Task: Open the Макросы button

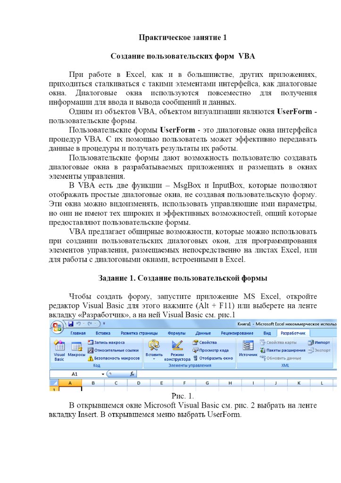Action: coord(76,350)
